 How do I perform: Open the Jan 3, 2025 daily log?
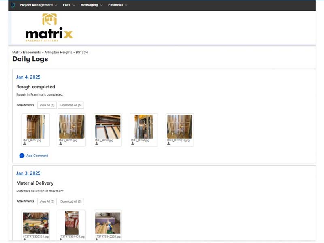(28, 173)
